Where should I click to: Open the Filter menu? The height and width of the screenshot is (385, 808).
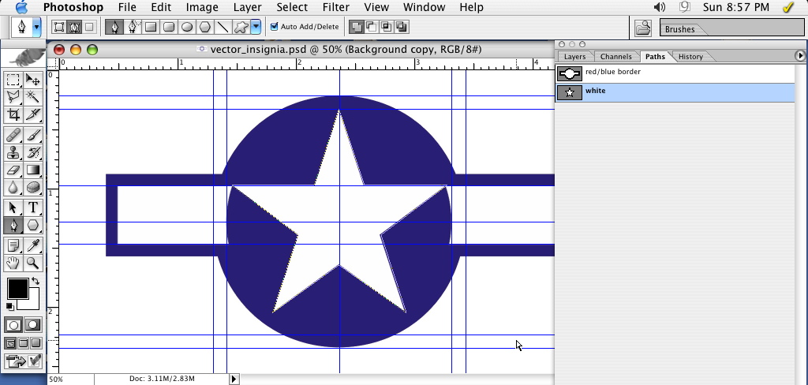pyautogui.click(x=335, y=7)
